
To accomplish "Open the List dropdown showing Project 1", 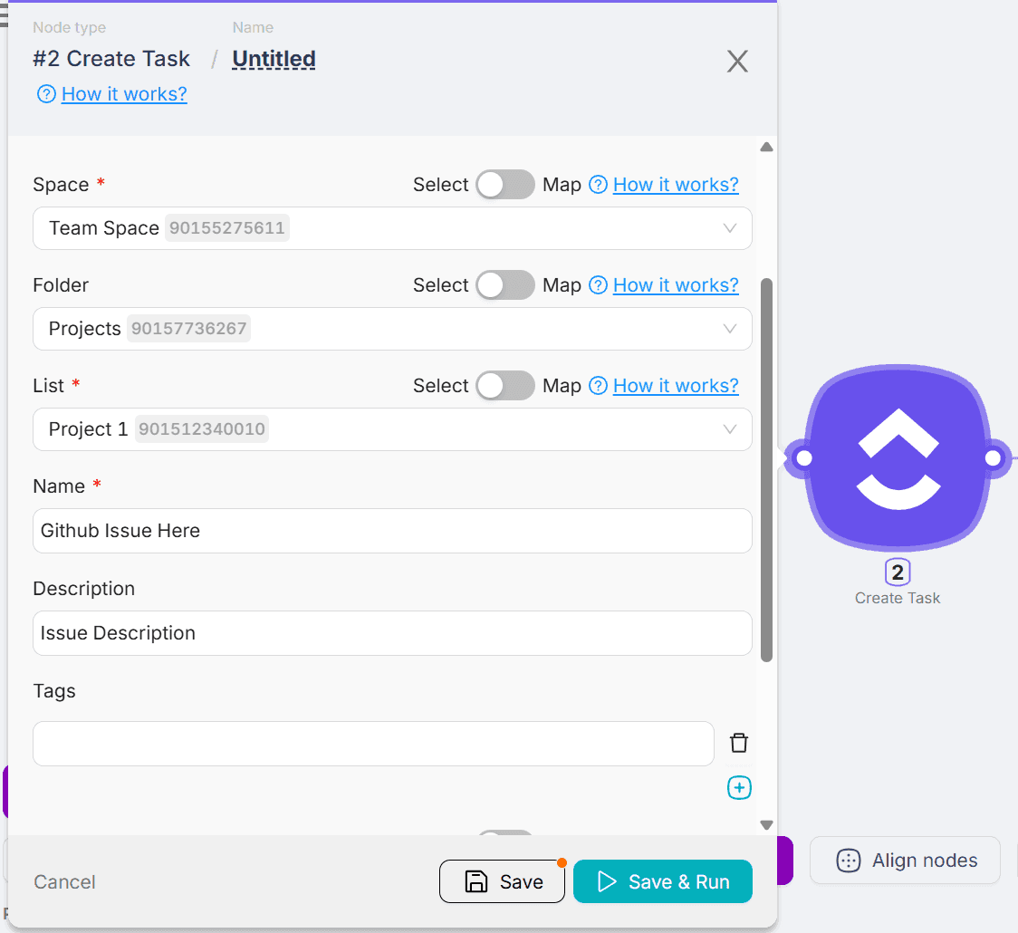I will [x=392, y=429].
